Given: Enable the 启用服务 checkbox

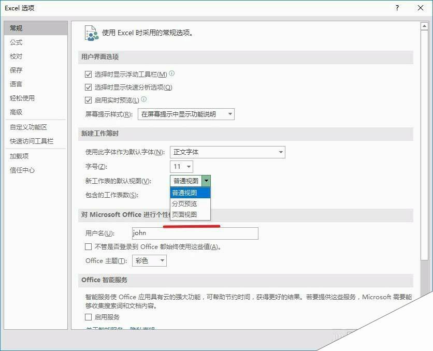Looking at the screenshot, I should tap(88, 317).
